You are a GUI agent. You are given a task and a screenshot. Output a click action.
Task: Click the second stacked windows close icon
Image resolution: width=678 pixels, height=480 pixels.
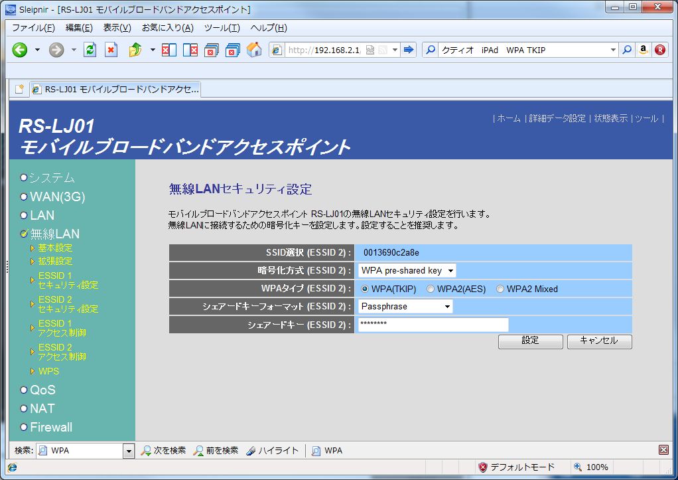pos(233,50)
